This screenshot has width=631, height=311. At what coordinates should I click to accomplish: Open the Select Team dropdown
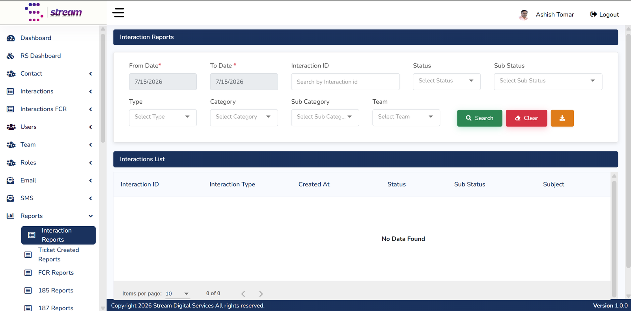point(406,117)
